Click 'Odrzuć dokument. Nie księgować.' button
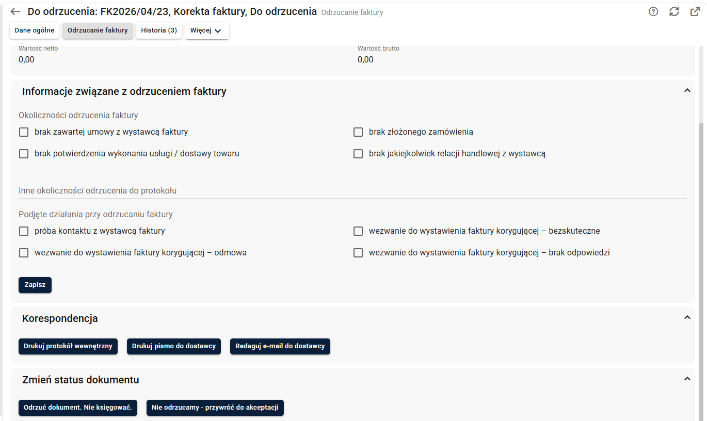 (78, 408)
